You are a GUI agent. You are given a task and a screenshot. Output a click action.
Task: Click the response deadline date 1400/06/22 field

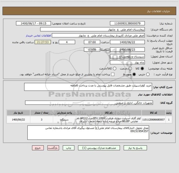click(127, 42)
